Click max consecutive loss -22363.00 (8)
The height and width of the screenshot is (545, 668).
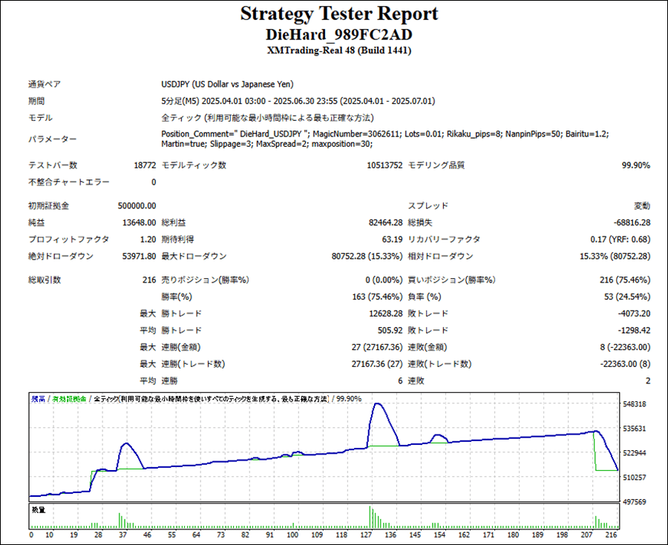(625, 364)
